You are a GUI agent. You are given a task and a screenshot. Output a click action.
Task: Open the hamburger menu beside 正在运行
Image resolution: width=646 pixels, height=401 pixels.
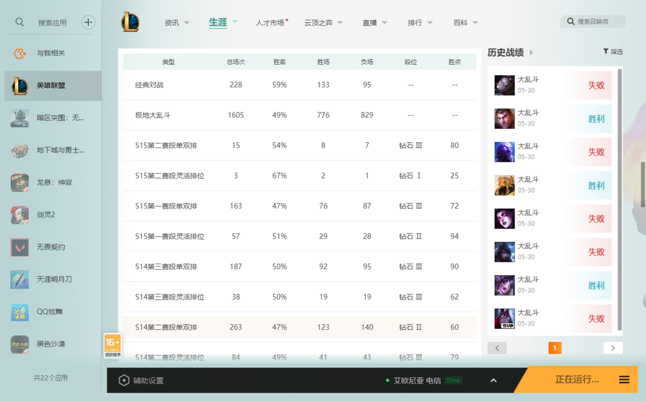[624, 379]
